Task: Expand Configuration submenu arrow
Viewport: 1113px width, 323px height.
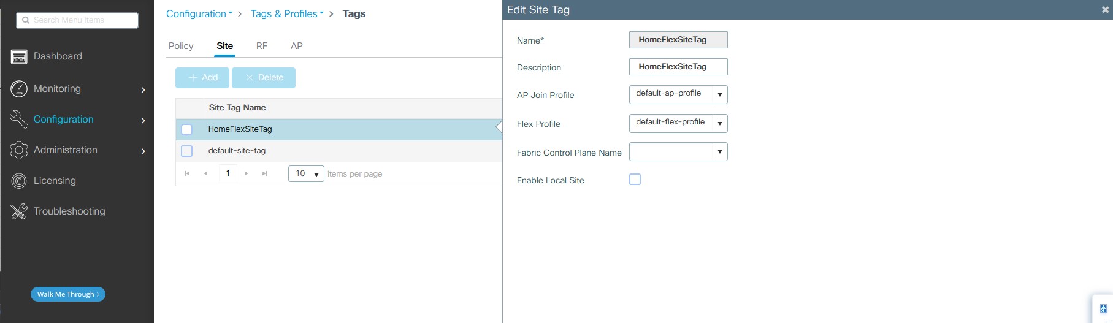Action: tap(143, 121)
